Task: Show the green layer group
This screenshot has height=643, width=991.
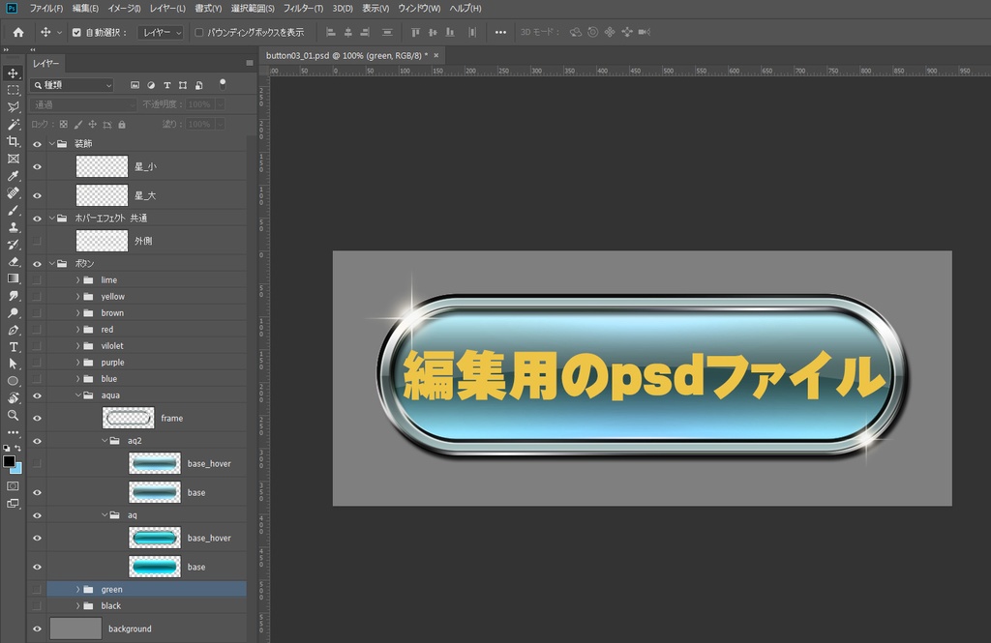Action: 37,589
